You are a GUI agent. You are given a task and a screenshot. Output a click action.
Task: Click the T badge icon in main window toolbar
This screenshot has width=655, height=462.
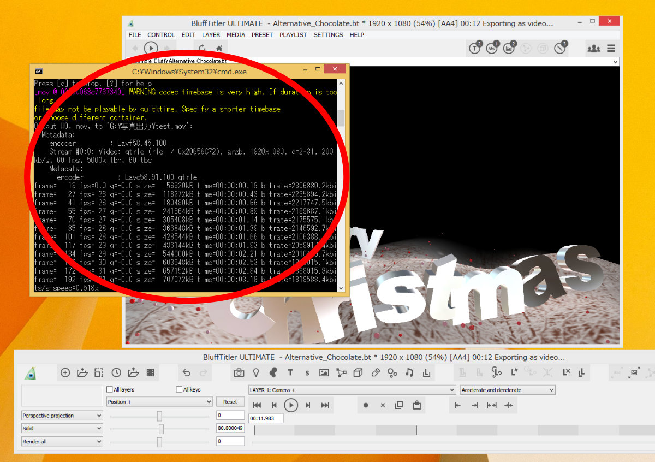(475, 48)
